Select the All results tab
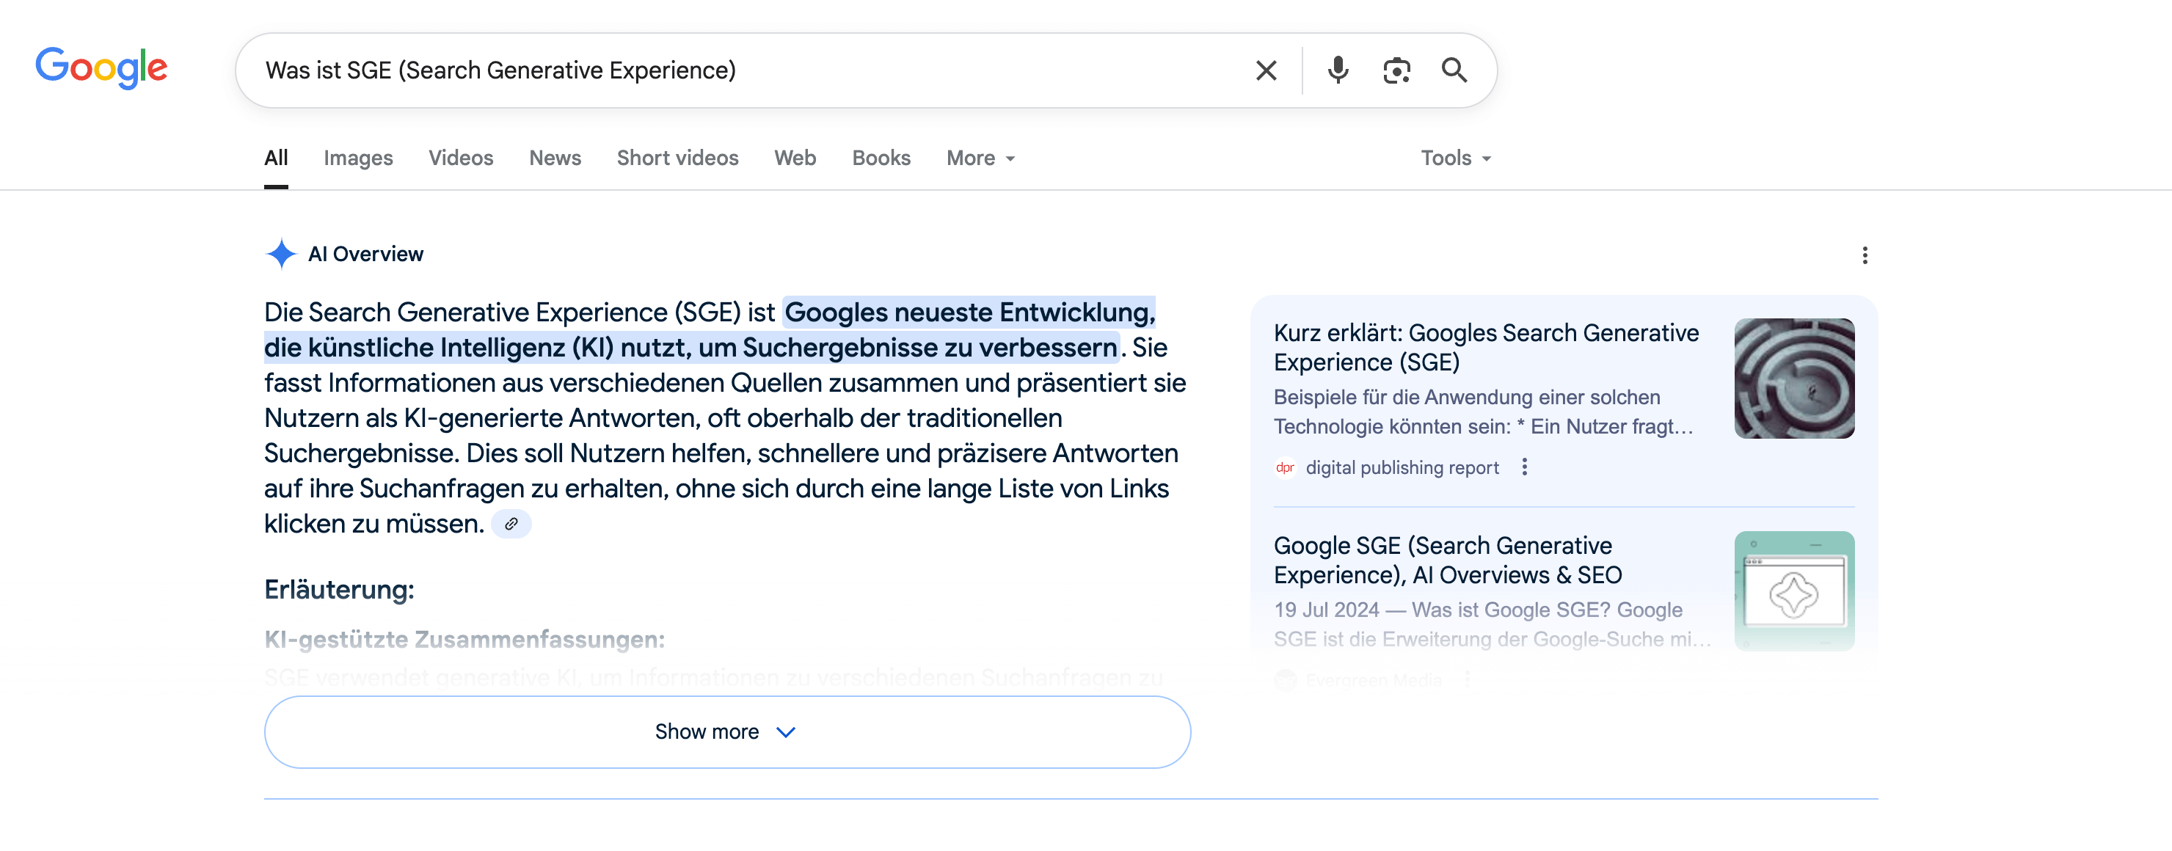The width and height of the screenshot is (2172, 851). [x=276, y=158]
